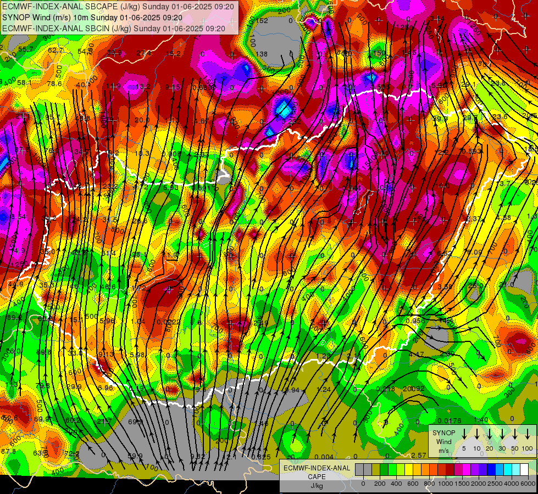Click the 'm/s' unit in the wind legend
Image resolution: width=538 pixels, height=494 pixels.
point(443,451)
